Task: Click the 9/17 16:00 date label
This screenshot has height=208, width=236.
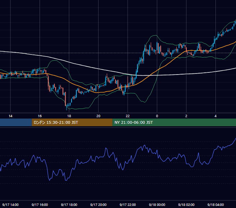Action: tap(40, 205)
